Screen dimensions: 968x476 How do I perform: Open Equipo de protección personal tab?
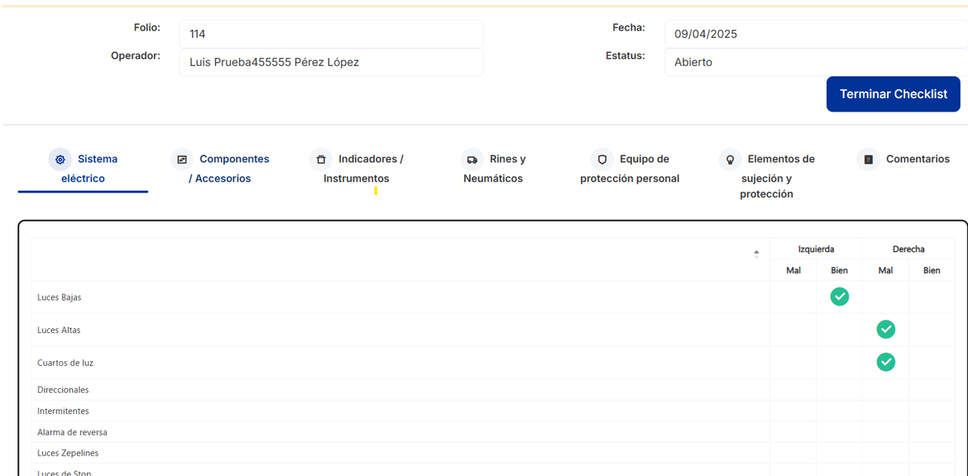629,169
